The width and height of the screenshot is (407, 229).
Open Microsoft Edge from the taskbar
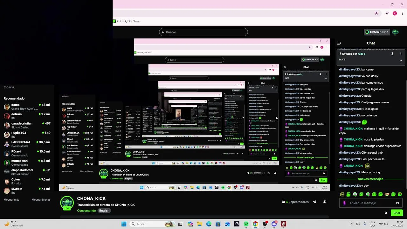(x=209, y=224)
